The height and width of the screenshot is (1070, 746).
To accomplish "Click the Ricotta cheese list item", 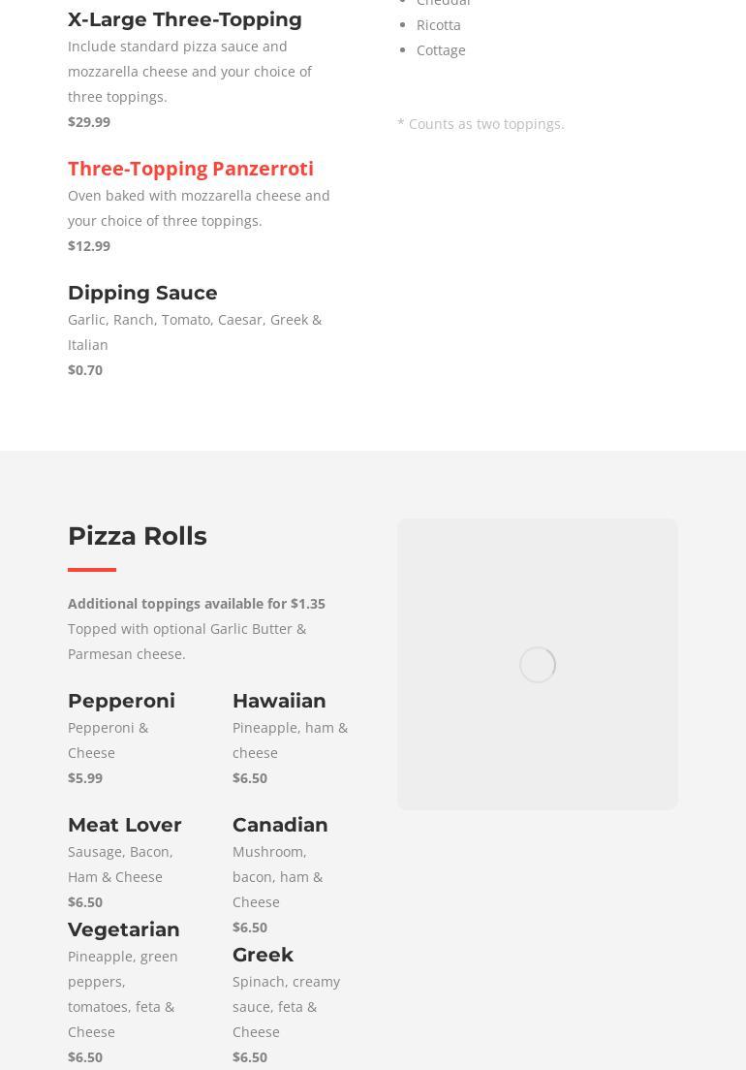I will coord(438,25).
